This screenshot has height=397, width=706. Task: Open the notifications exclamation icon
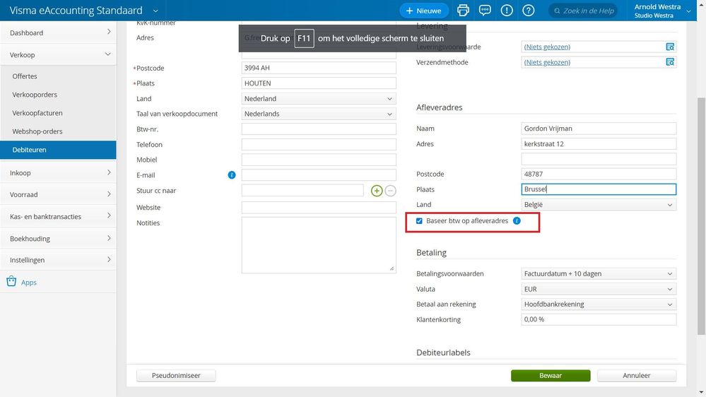(507, 11)
